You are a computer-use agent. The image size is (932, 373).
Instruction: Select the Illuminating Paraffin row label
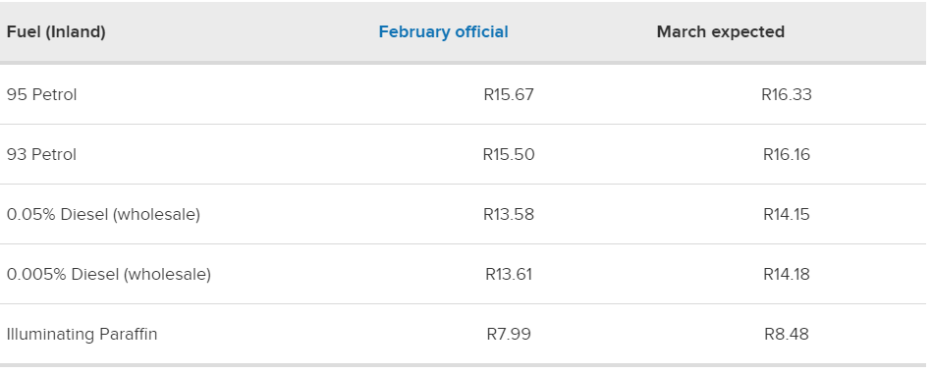coord(82,334)
